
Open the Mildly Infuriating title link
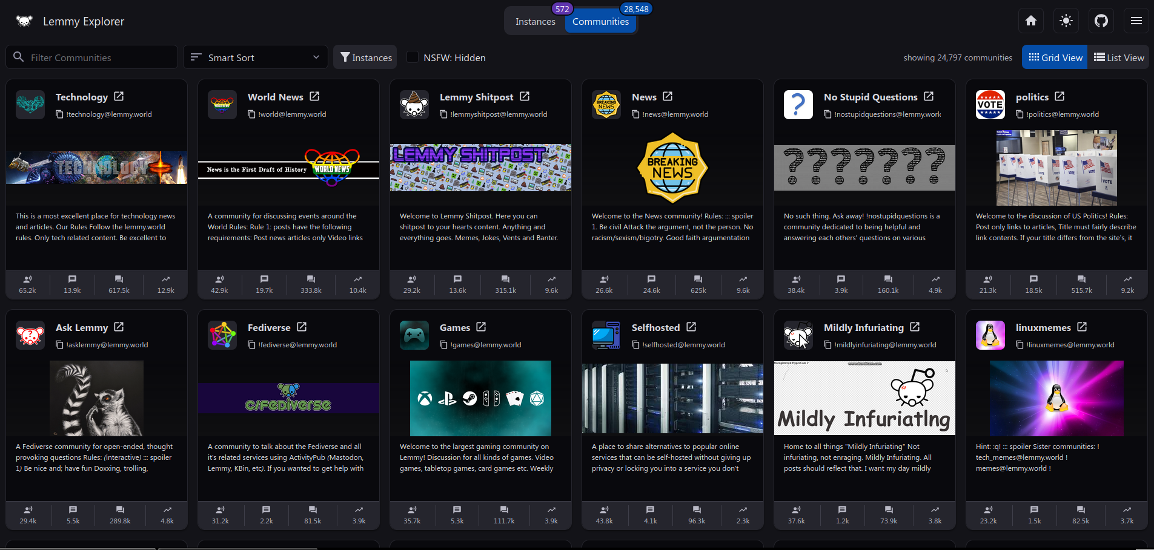point(864,327)
